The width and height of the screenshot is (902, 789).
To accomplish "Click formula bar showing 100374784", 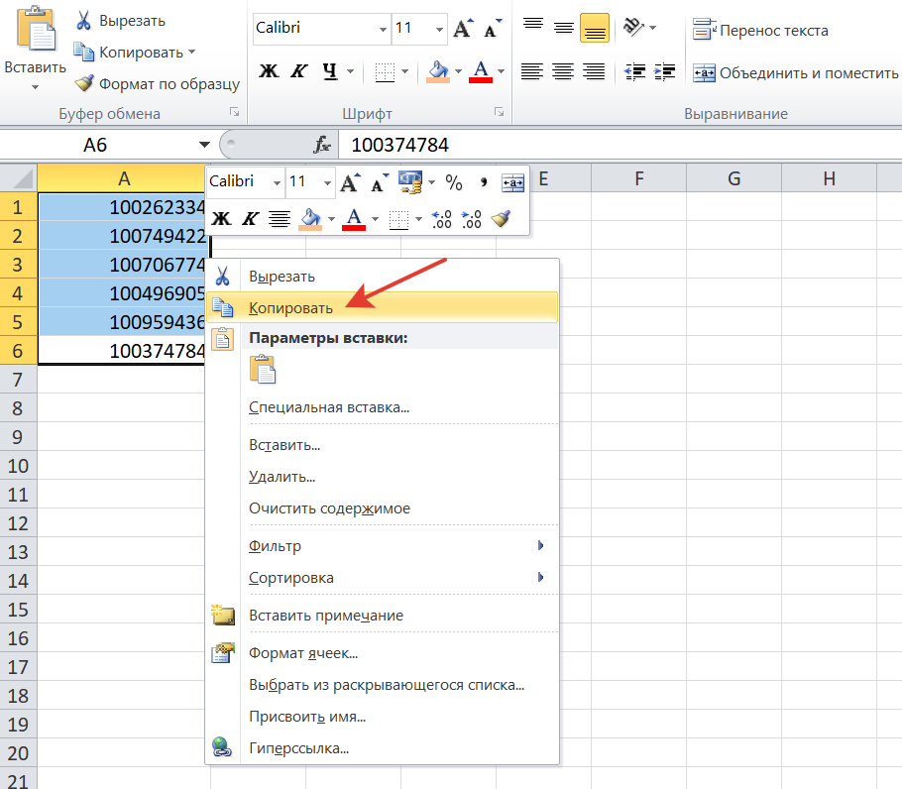I will (620, 145).
